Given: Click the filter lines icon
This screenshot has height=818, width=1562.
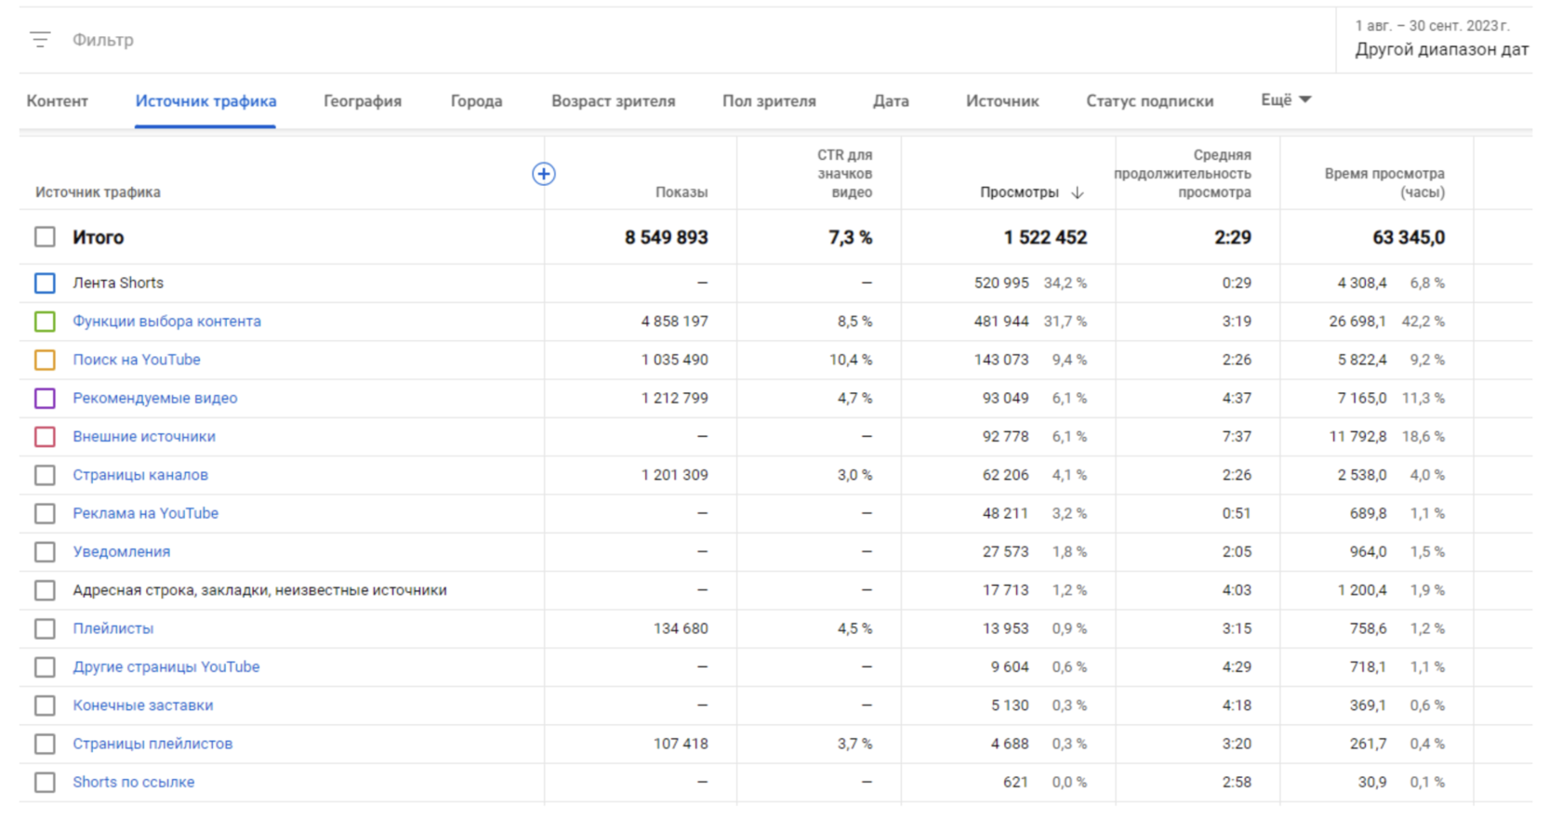Looking at the screenshot, I should click(x=40, y=39).
